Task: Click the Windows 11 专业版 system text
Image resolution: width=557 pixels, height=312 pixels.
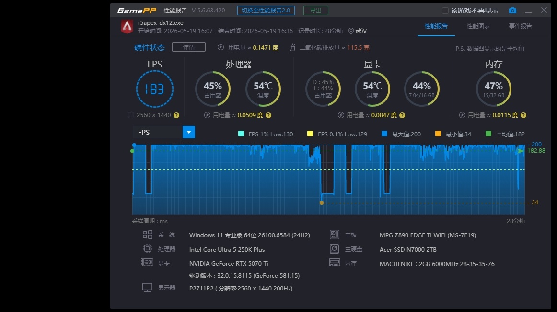Action: coord(249,235)
